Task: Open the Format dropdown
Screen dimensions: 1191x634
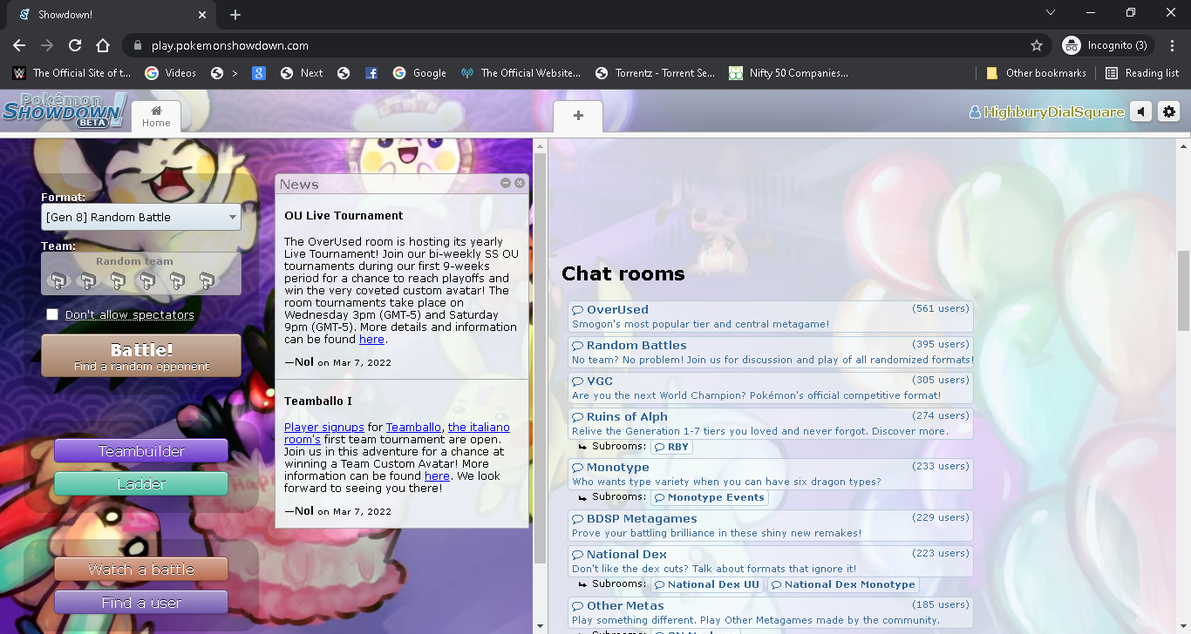Action: (x=141, y=217)
